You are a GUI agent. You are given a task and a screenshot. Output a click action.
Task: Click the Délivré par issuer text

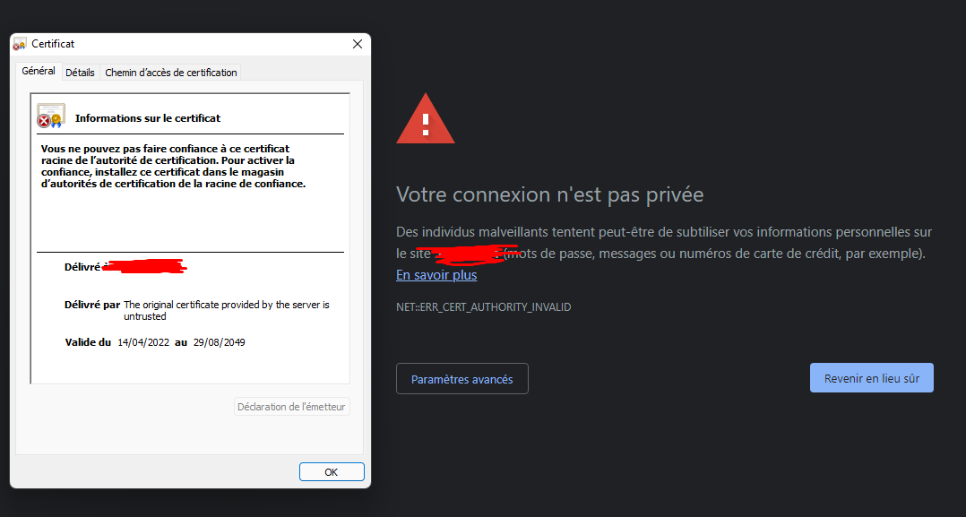click(x=226, y=310)
